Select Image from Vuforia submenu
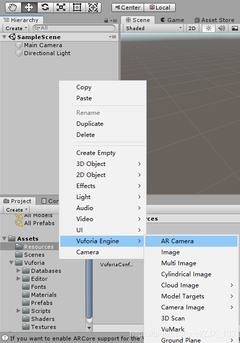This screenshot has height=343, width=240. tap(191, 252)
